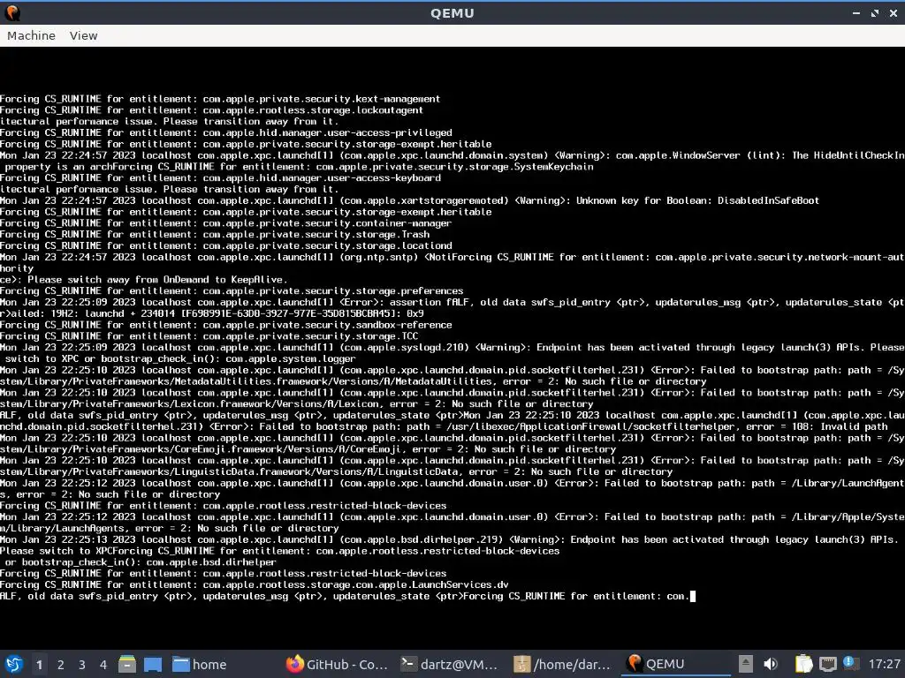Switch to workspace 3

pyautogui.click(x=81, y=665)
